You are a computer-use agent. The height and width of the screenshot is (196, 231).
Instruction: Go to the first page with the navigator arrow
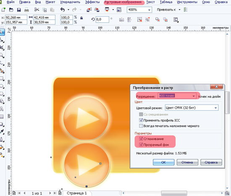click(19, 193)
